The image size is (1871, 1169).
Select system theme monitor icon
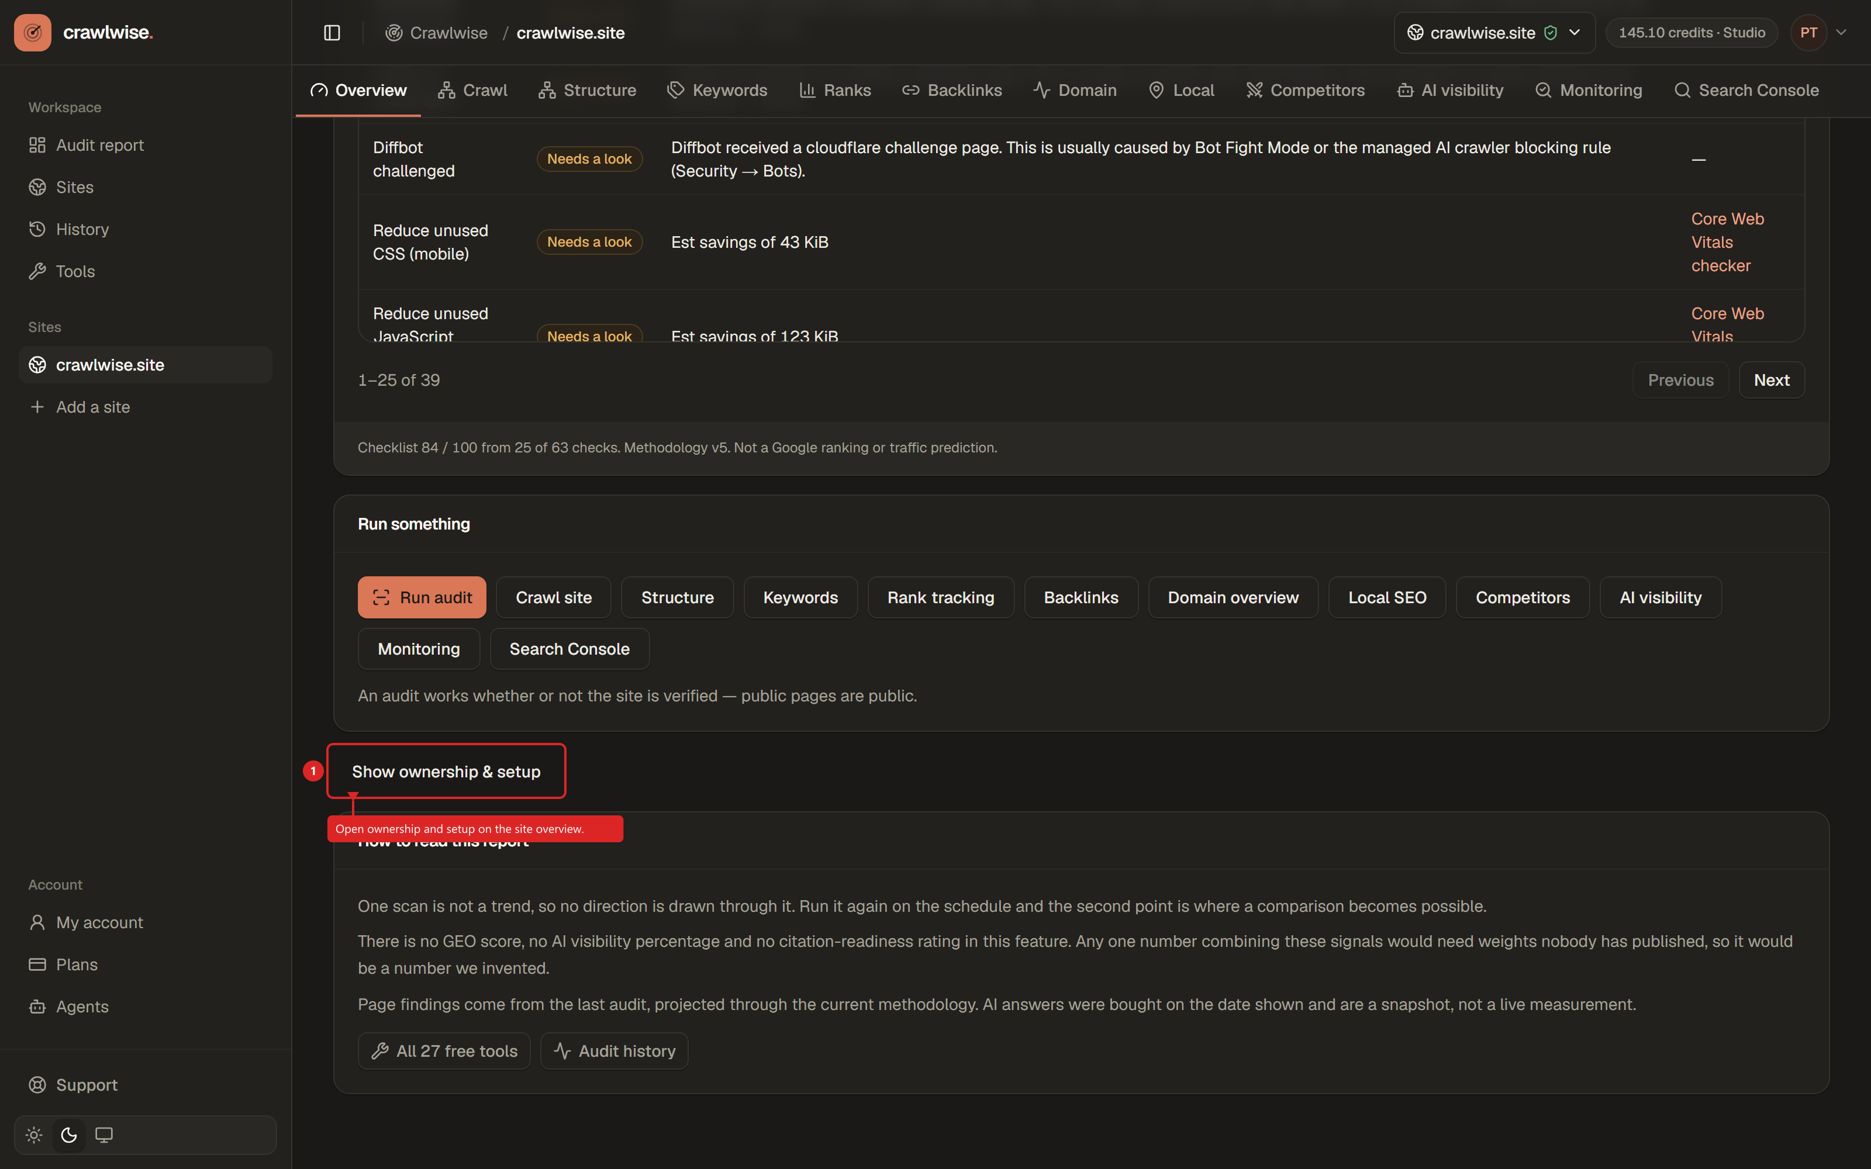[x=103, y=1135]
